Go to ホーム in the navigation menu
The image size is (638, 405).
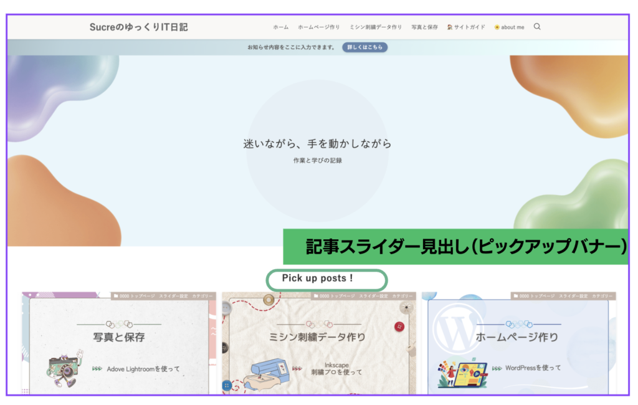tap(280, 27)
